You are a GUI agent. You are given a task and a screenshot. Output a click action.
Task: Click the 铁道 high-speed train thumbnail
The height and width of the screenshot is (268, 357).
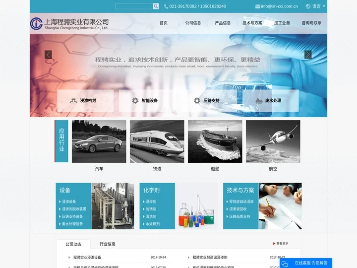pyautogui.click(x=157, y=141)
